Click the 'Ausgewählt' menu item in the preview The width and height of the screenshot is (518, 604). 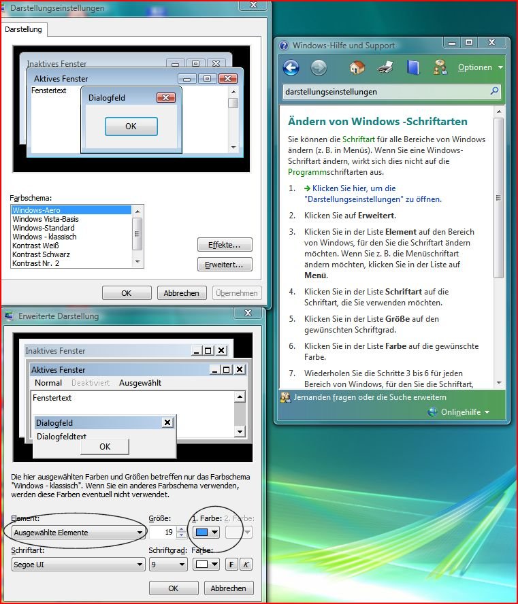click(x=140, y=383)
